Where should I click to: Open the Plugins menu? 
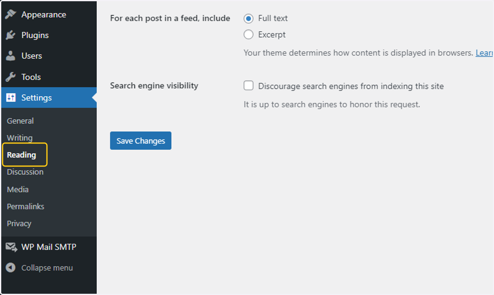point(49,35)
